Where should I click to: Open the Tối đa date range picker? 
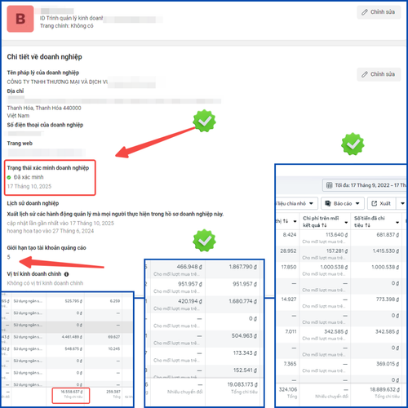click(x=365, y=185)
